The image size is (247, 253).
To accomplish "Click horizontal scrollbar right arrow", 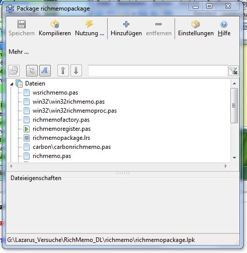I will [226, 166].
